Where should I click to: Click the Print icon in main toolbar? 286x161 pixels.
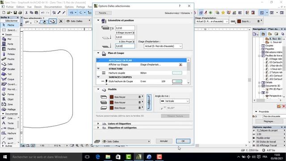pyautogui.click(x=20, y=13)
